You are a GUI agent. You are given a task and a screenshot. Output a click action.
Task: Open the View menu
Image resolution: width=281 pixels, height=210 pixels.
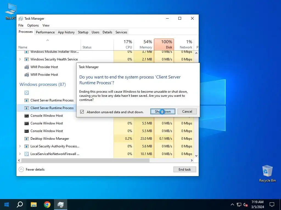pyautogui.click(x=46, y=25)
